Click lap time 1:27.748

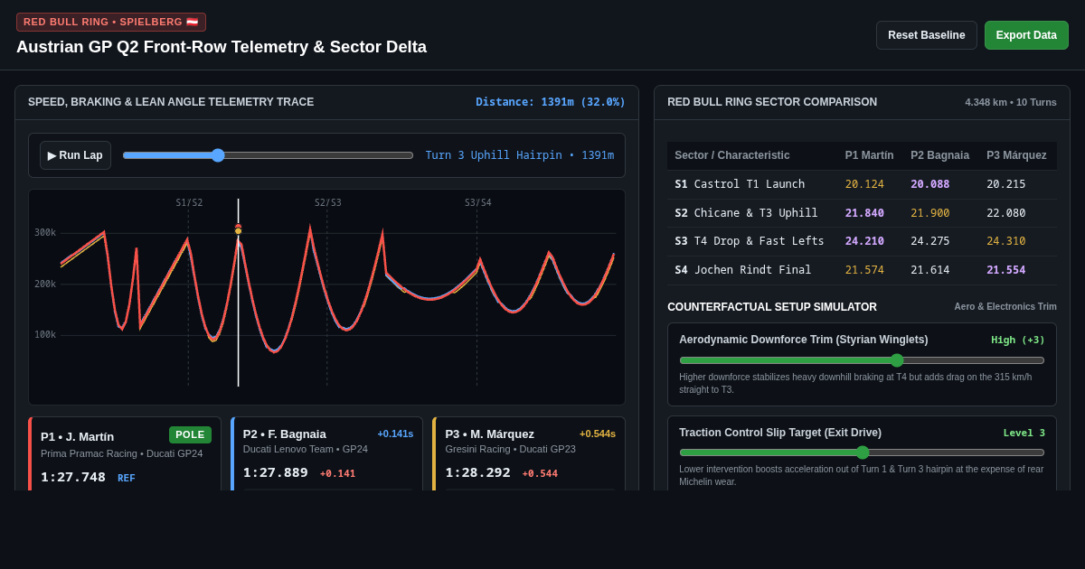[73, 476]
